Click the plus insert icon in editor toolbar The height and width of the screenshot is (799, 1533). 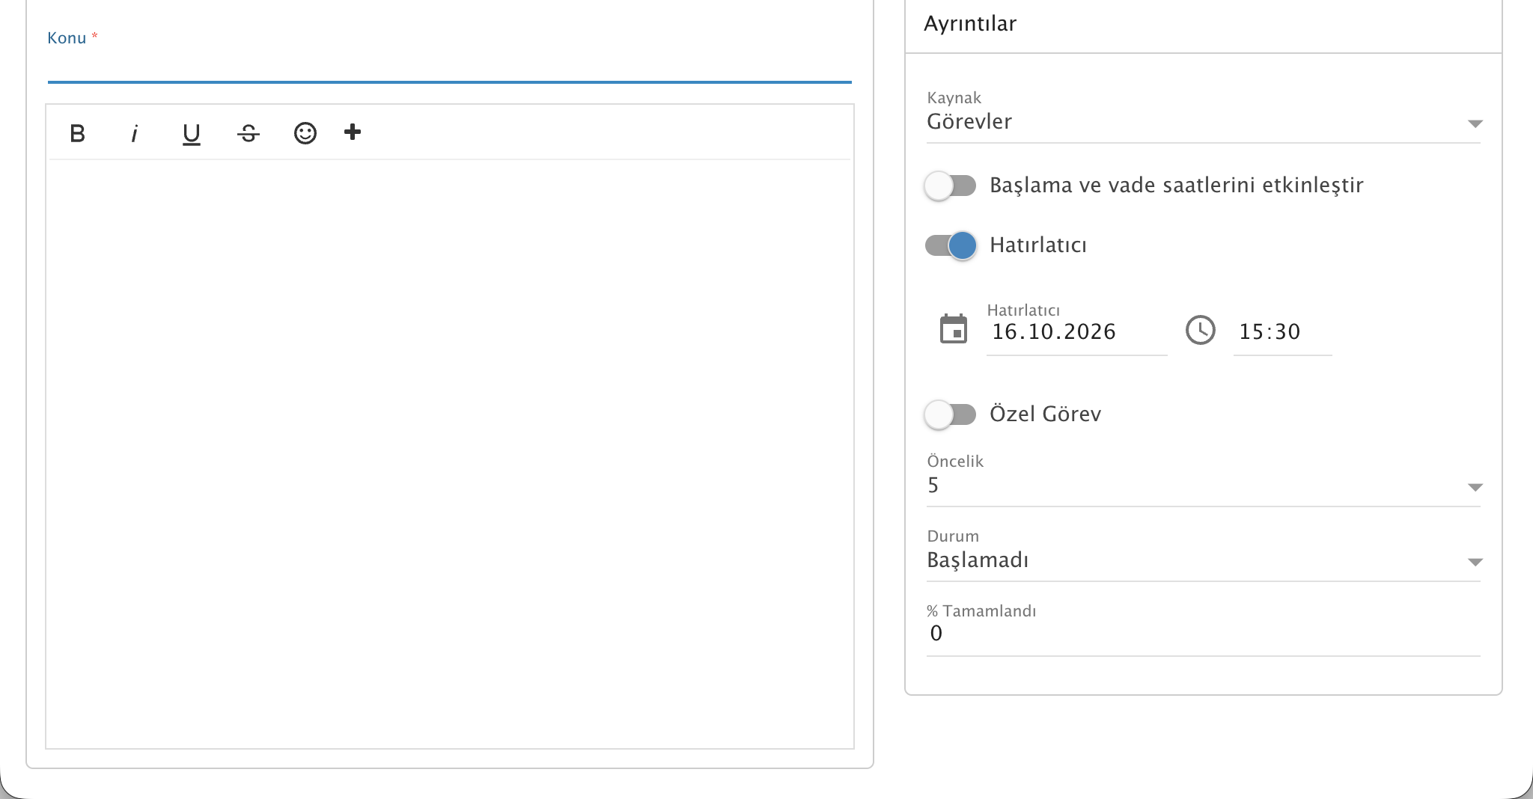[353, 132]
